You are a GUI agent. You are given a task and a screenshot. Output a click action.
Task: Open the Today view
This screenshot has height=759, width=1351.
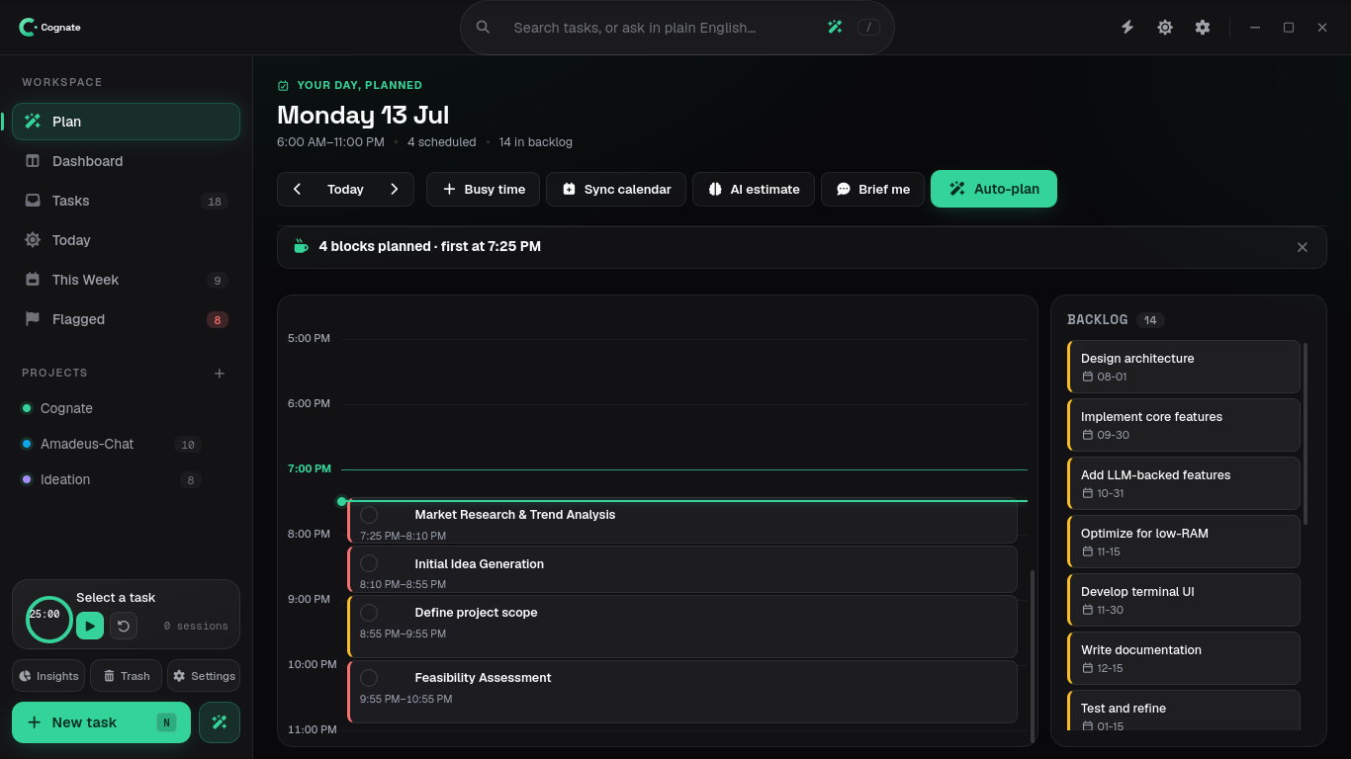[126, 240]
